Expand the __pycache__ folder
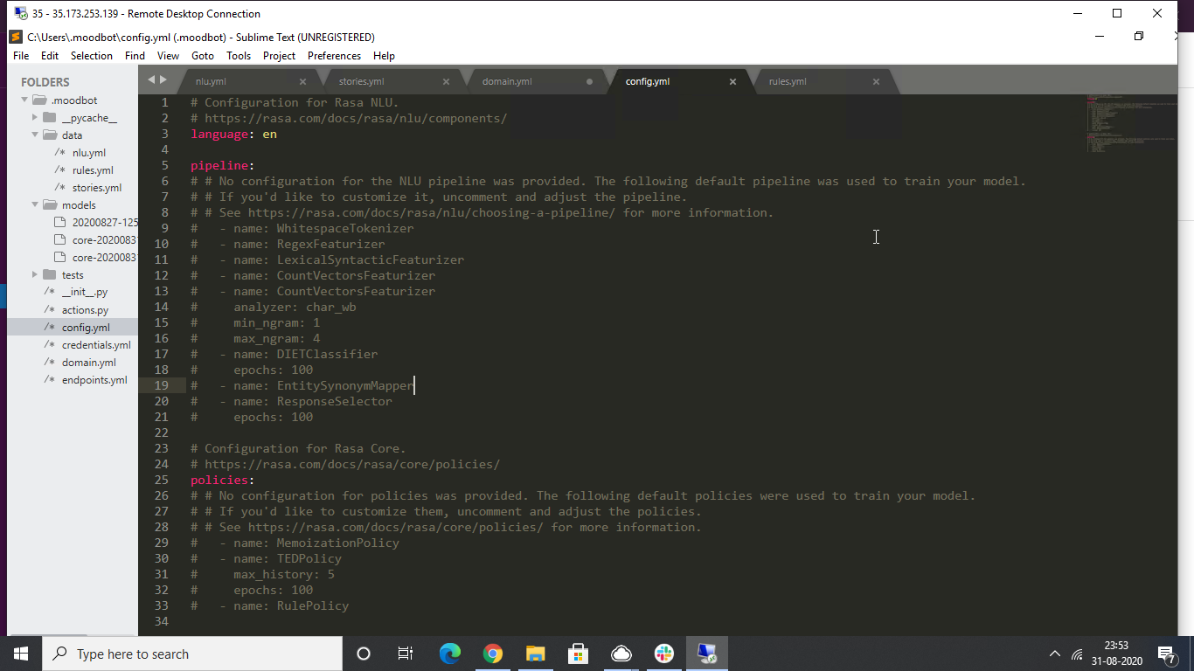 36,118
